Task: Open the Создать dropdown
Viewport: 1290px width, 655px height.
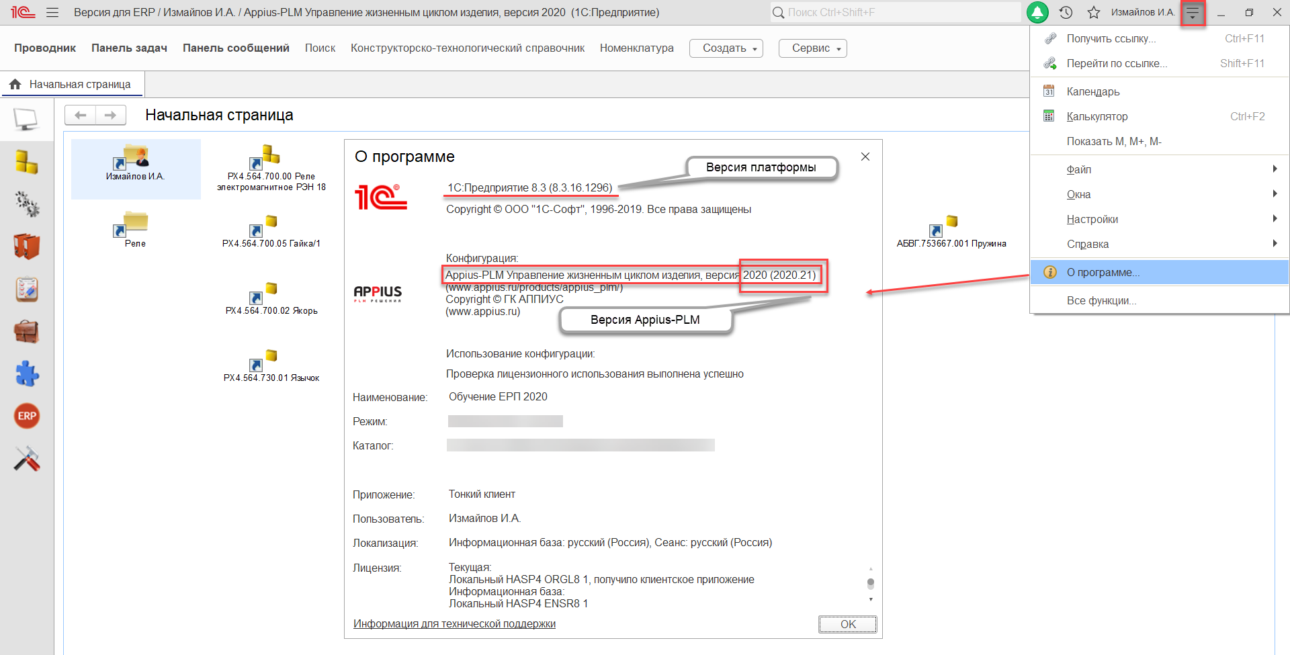Action: (x=726, y=48)
